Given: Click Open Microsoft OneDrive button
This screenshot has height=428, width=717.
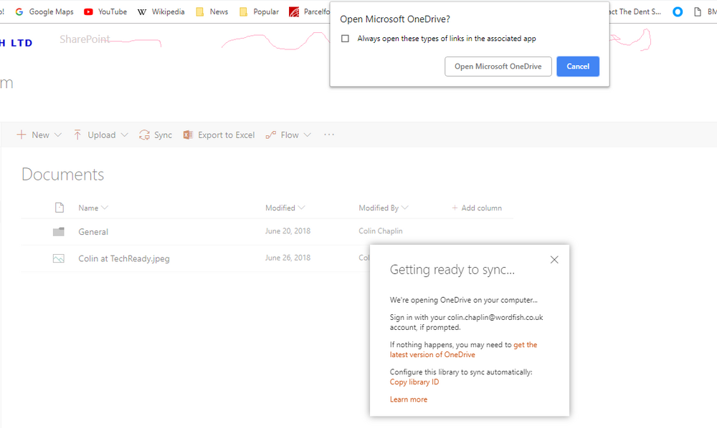Looking at the screenshot, I should pos(498,67).
